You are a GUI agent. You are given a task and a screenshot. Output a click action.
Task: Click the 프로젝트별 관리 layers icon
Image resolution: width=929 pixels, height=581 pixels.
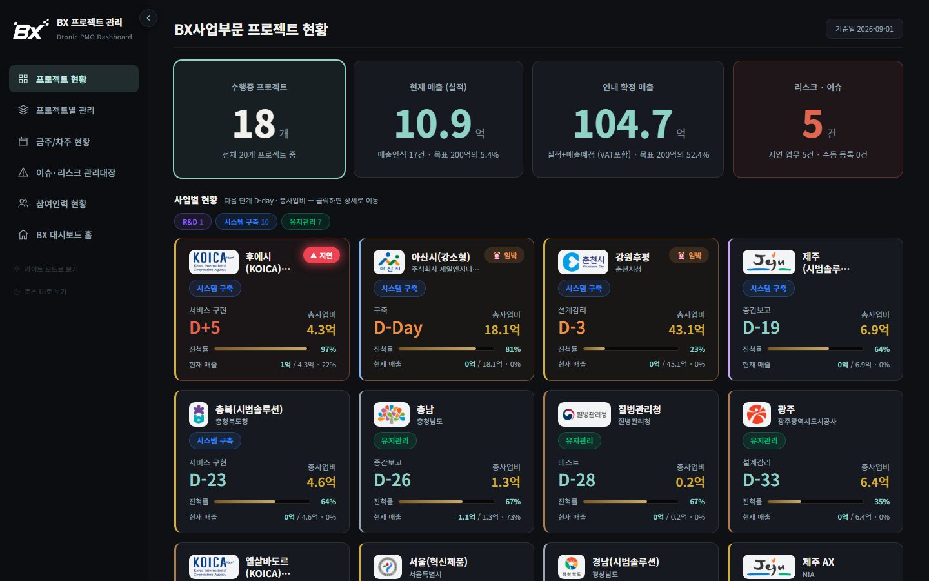23,110
